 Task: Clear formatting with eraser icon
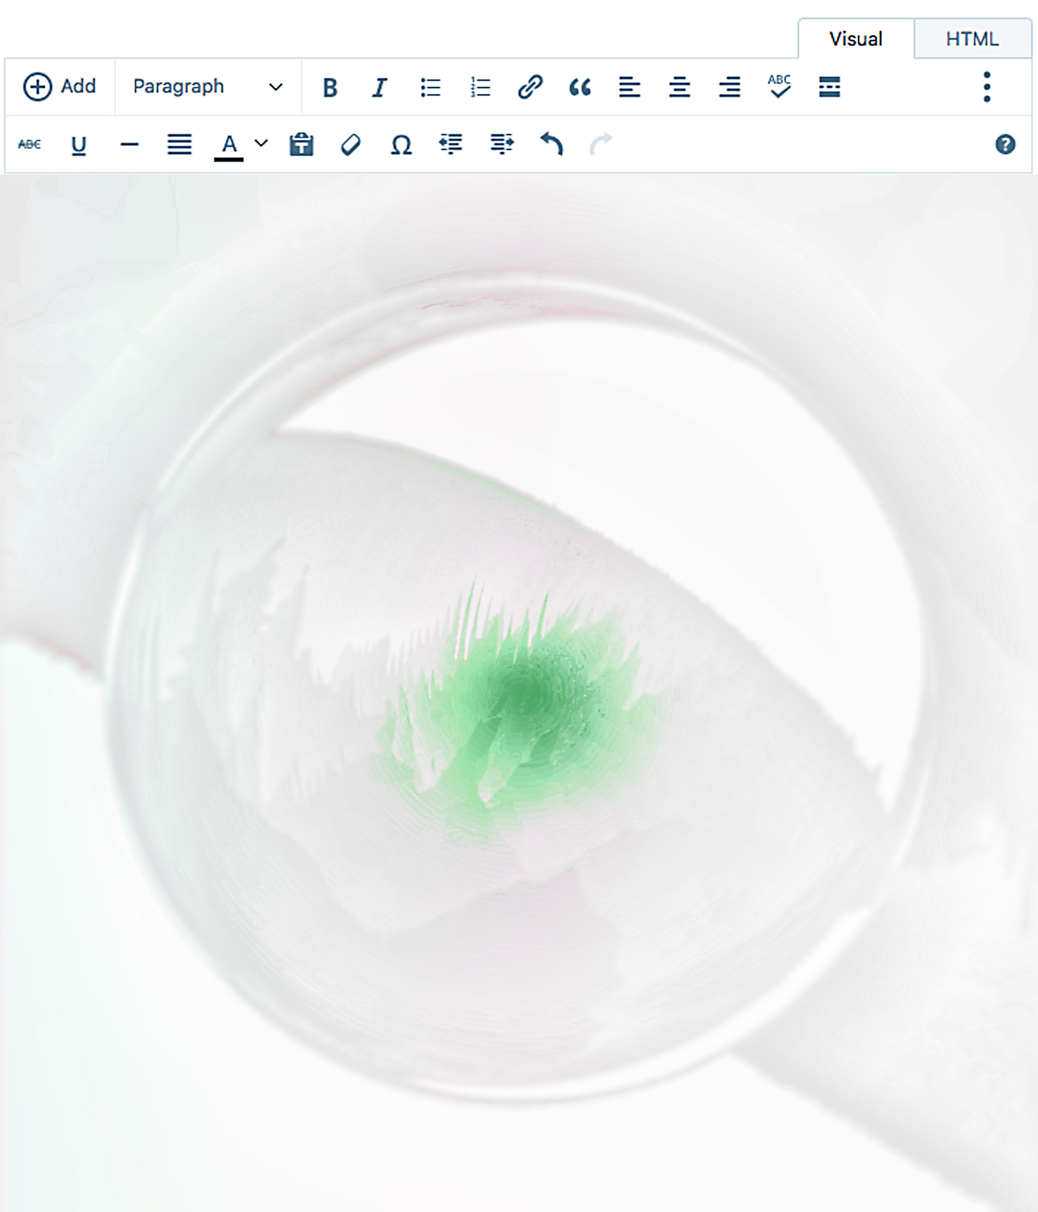click(x=351, y=145)
